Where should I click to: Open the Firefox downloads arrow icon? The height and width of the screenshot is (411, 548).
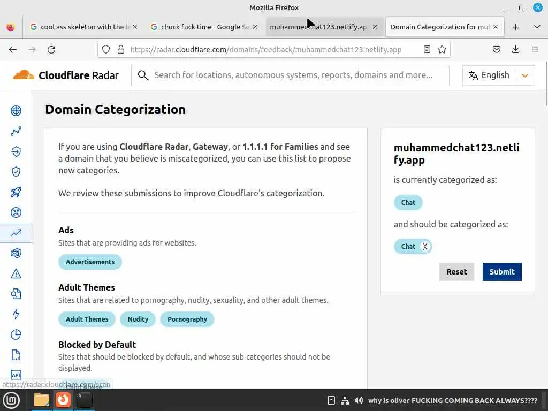point(515,50)
